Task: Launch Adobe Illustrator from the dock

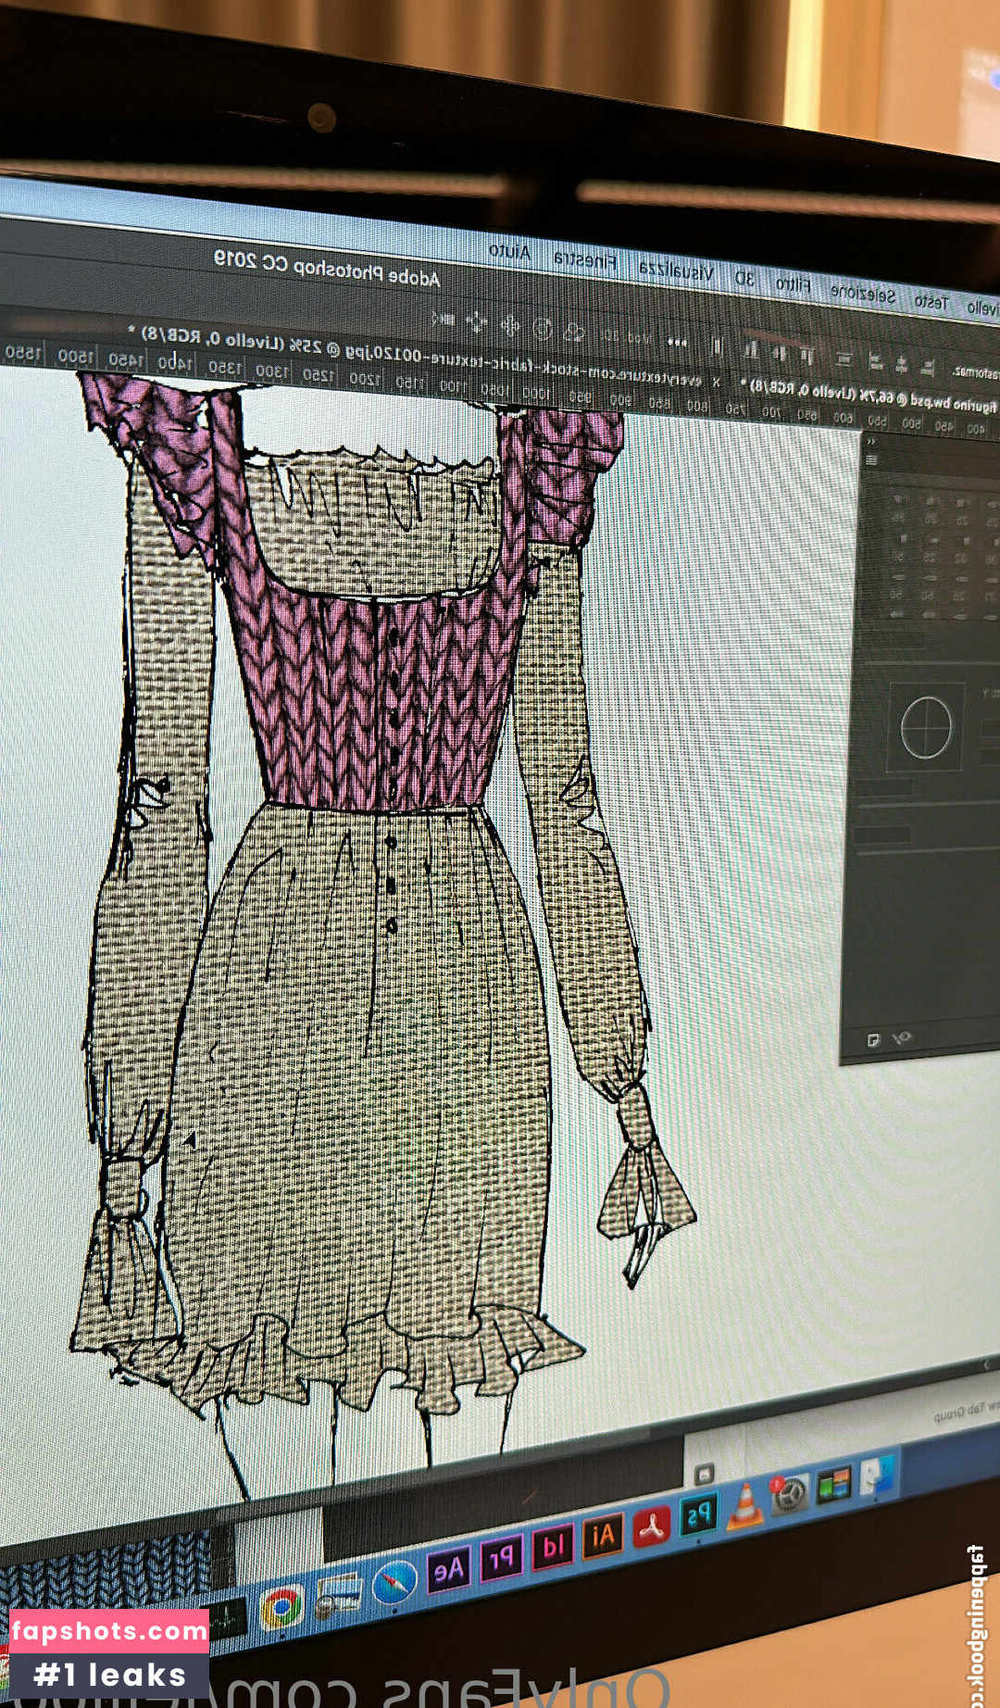Action: click(603, 1536)
